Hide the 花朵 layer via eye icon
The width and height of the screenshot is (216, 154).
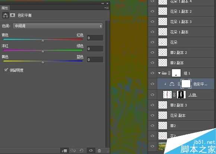click(152, 42)
